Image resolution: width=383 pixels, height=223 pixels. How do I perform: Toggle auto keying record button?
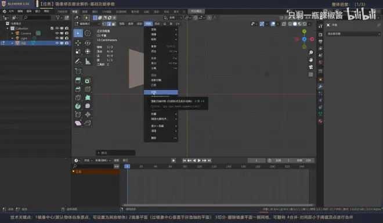(x=174, y=160)
